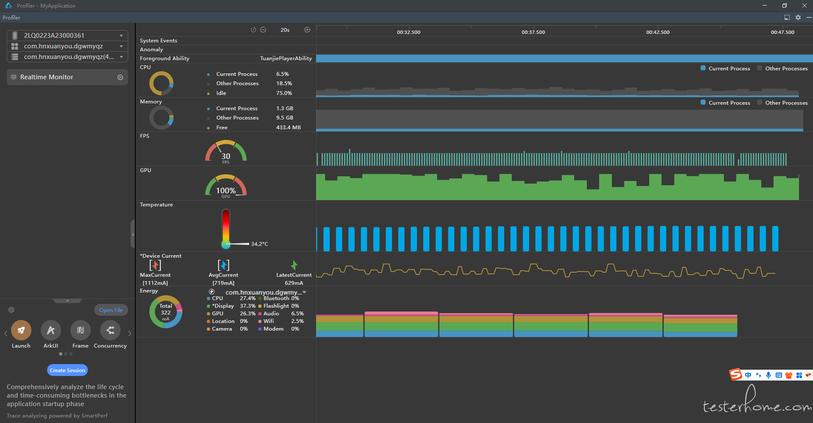Image resolution: width=813 pixels, height=423 pixels.
Task: Click the Wifi 2.5% energy entry
Action: tap(281, 321)
